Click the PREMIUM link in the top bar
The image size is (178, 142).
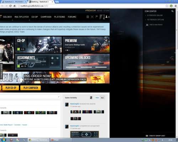click(x=90, y=11)
